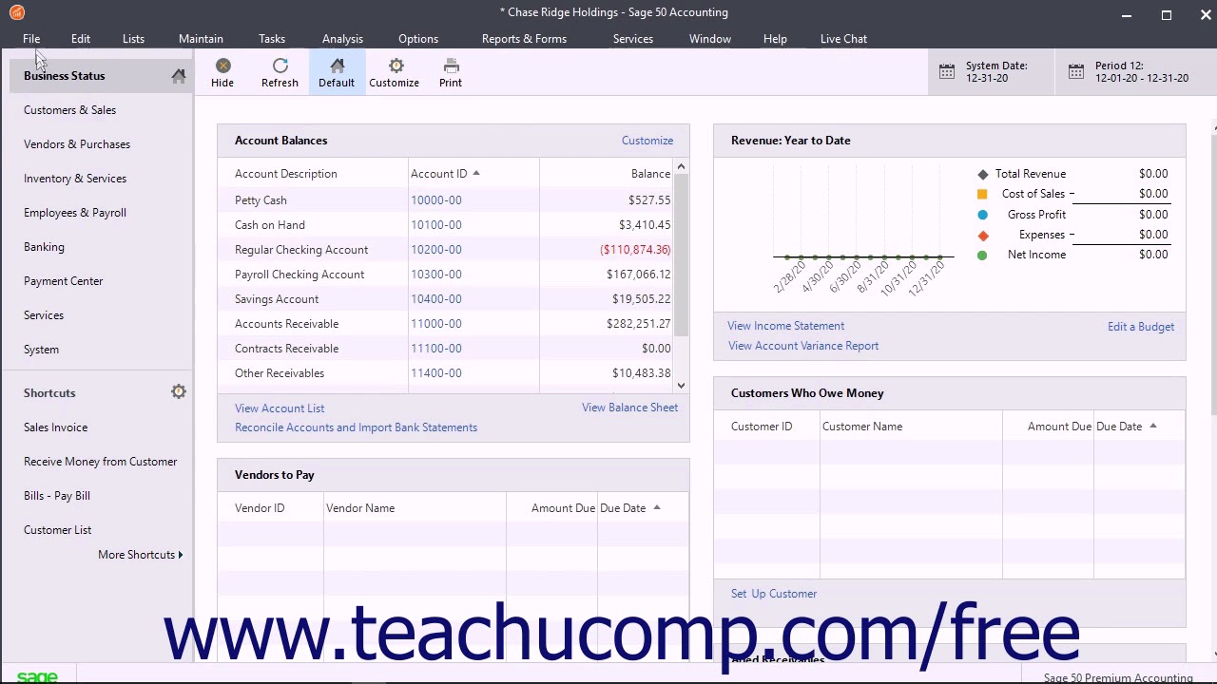1217x684 pixels.
Task: Open the File menu
Action: [31, 39]
